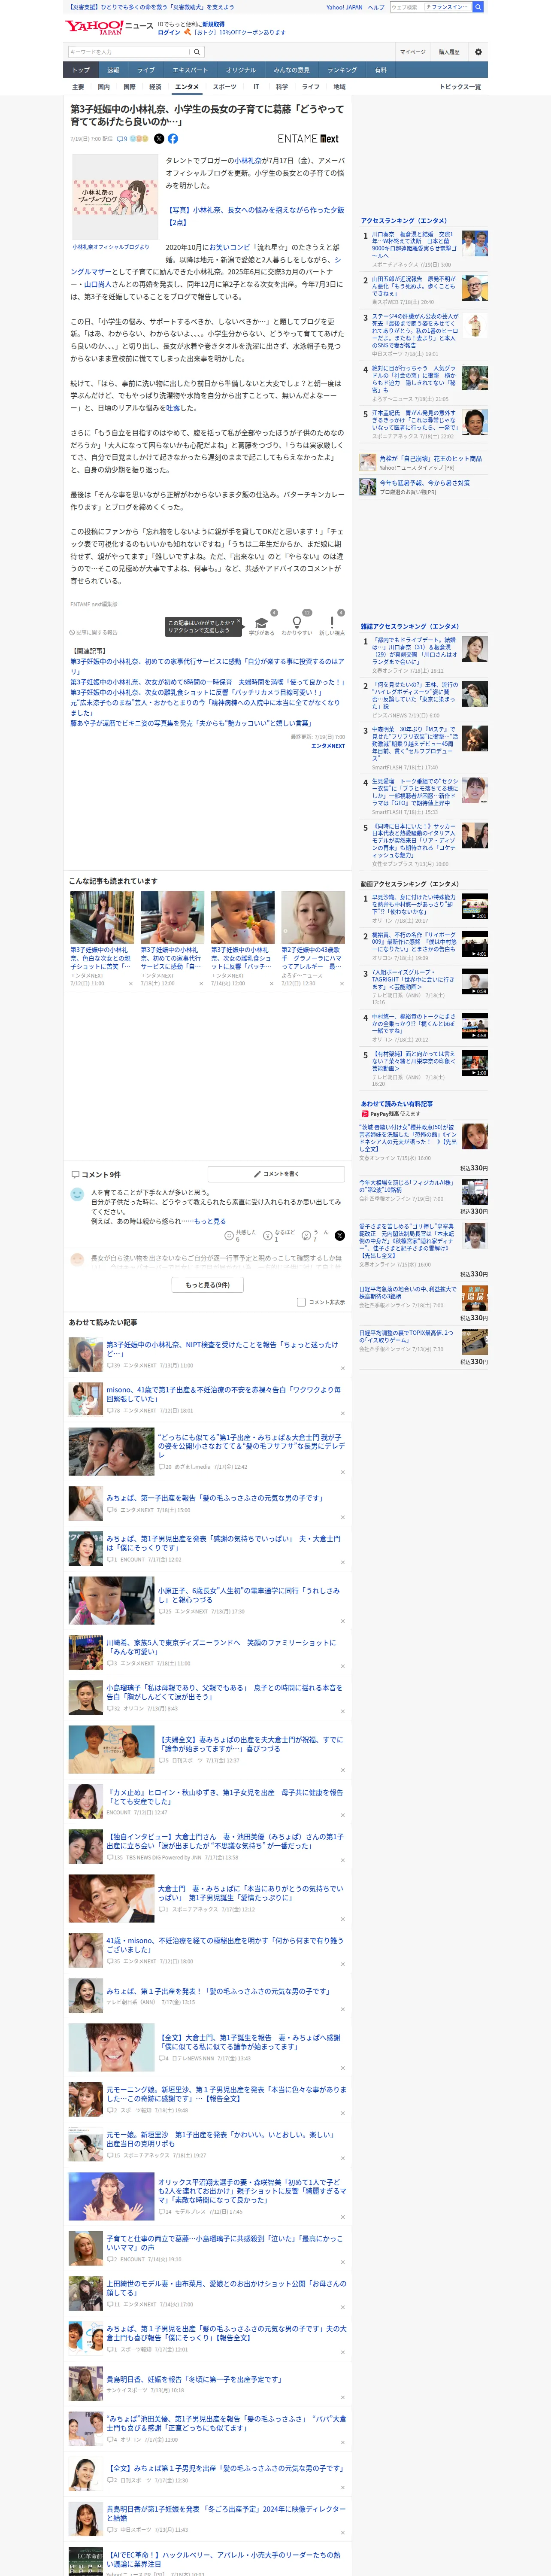Viewport: 551px width, 2576px height.
Task: Open the トップ navigation tab
Action: pyautogui.click(x=81, y=70)
